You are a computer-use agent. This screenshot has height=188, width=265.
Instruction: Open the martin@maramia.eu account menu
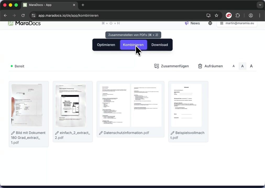[x=237, y=23]
